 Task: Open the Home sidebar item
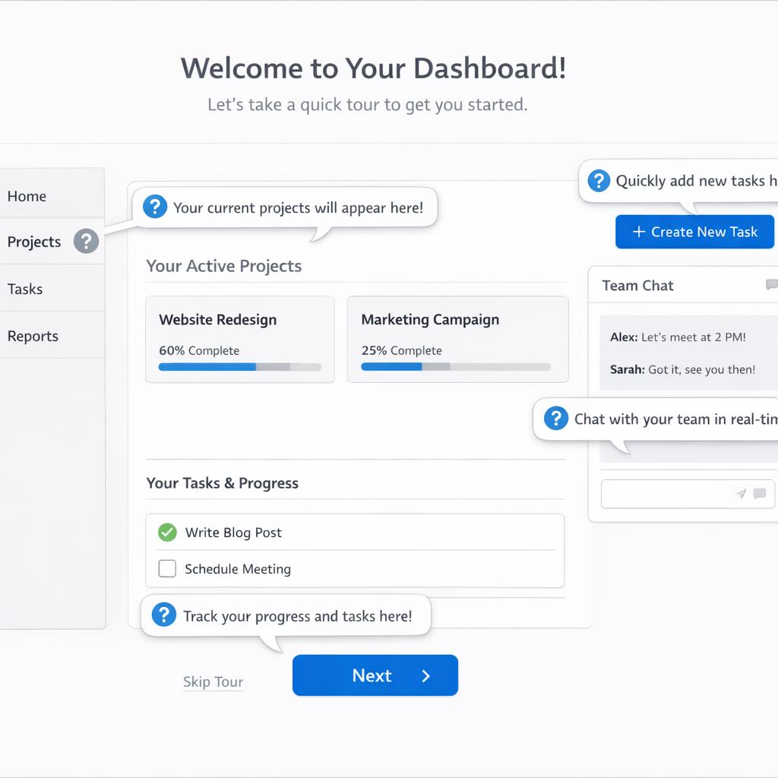click(27, 196)
